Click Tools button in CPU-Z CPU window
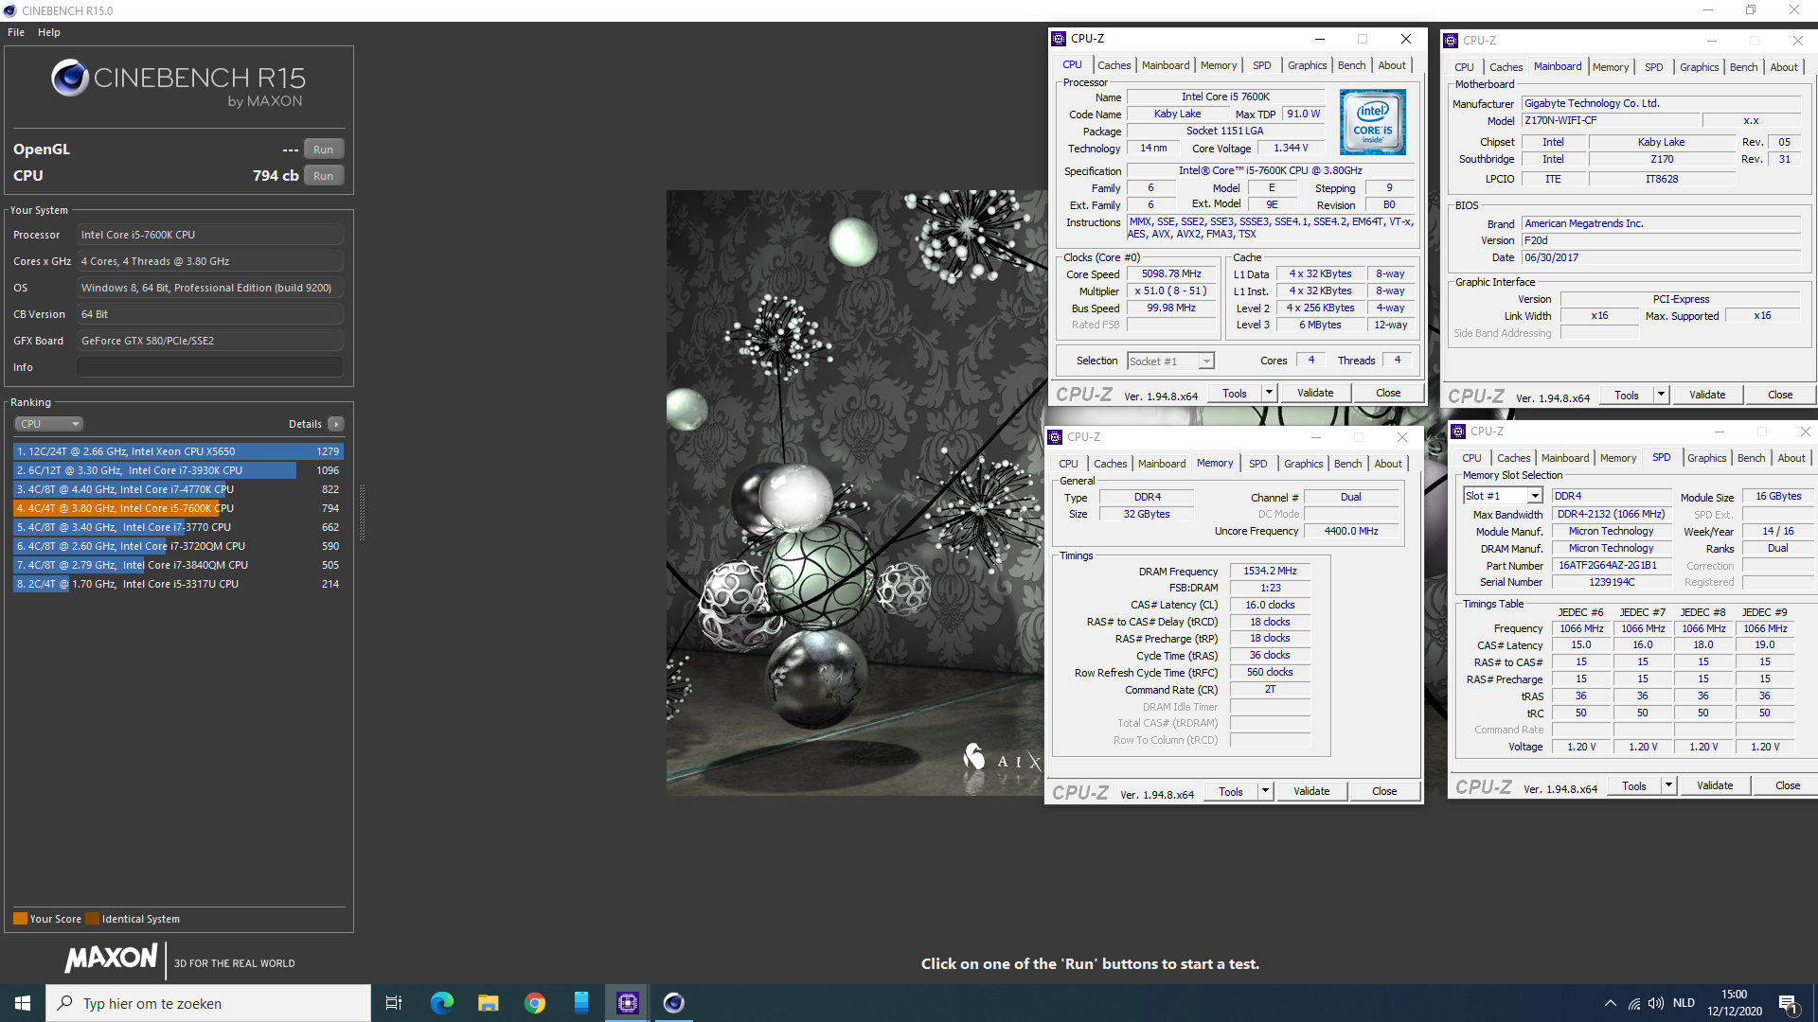Screen dimensions: 1818x1022 coord(1235,394)
